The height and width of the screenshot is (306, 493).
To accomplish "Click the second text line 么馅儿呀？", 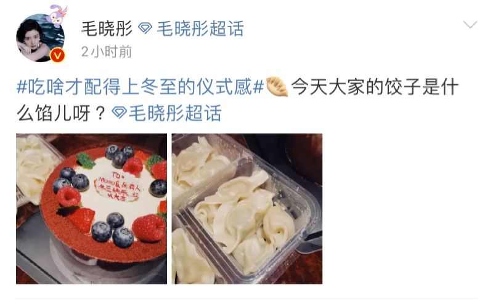I will click(60, 113).
